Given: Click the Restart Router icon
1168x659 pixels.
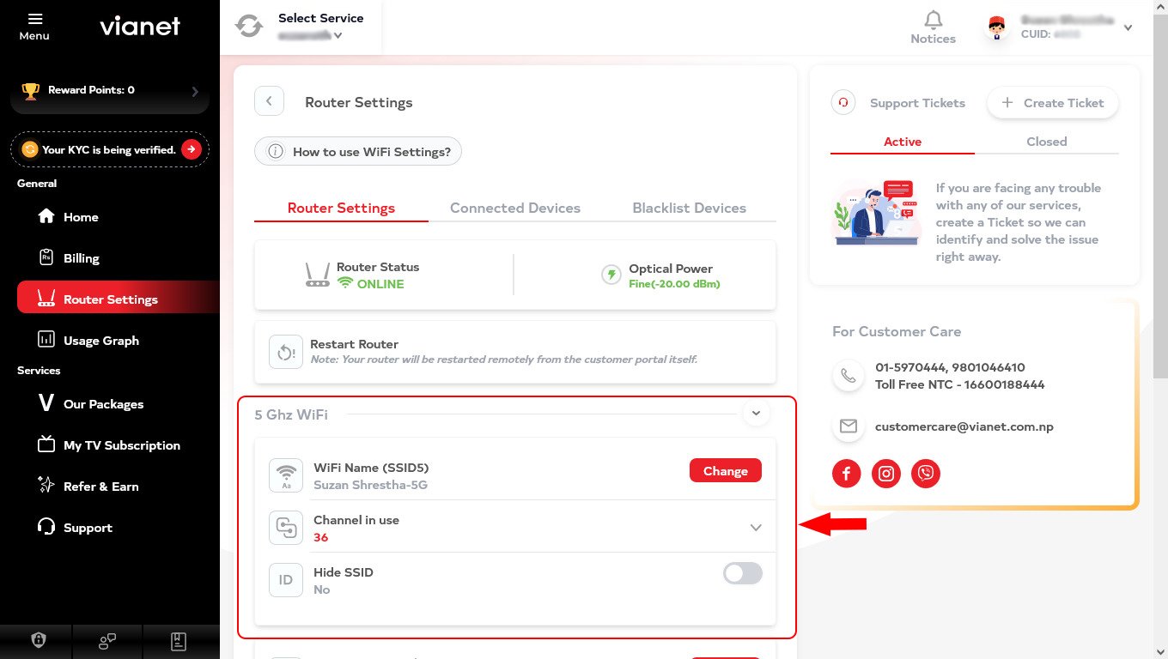Looking at the screenshot, I should click(x=286, y=352).
